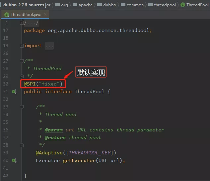Collapse the Thread pool javadoc at line 33
This screenshot has width=210, height=181.
[x=22, y=107]
